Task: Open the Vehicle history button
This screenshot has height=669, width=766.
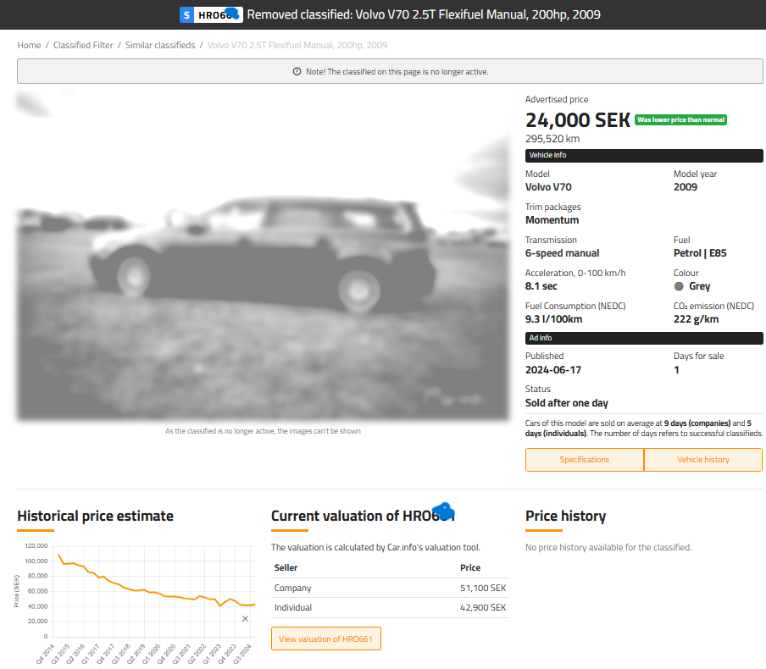Action: pos(703,460)
